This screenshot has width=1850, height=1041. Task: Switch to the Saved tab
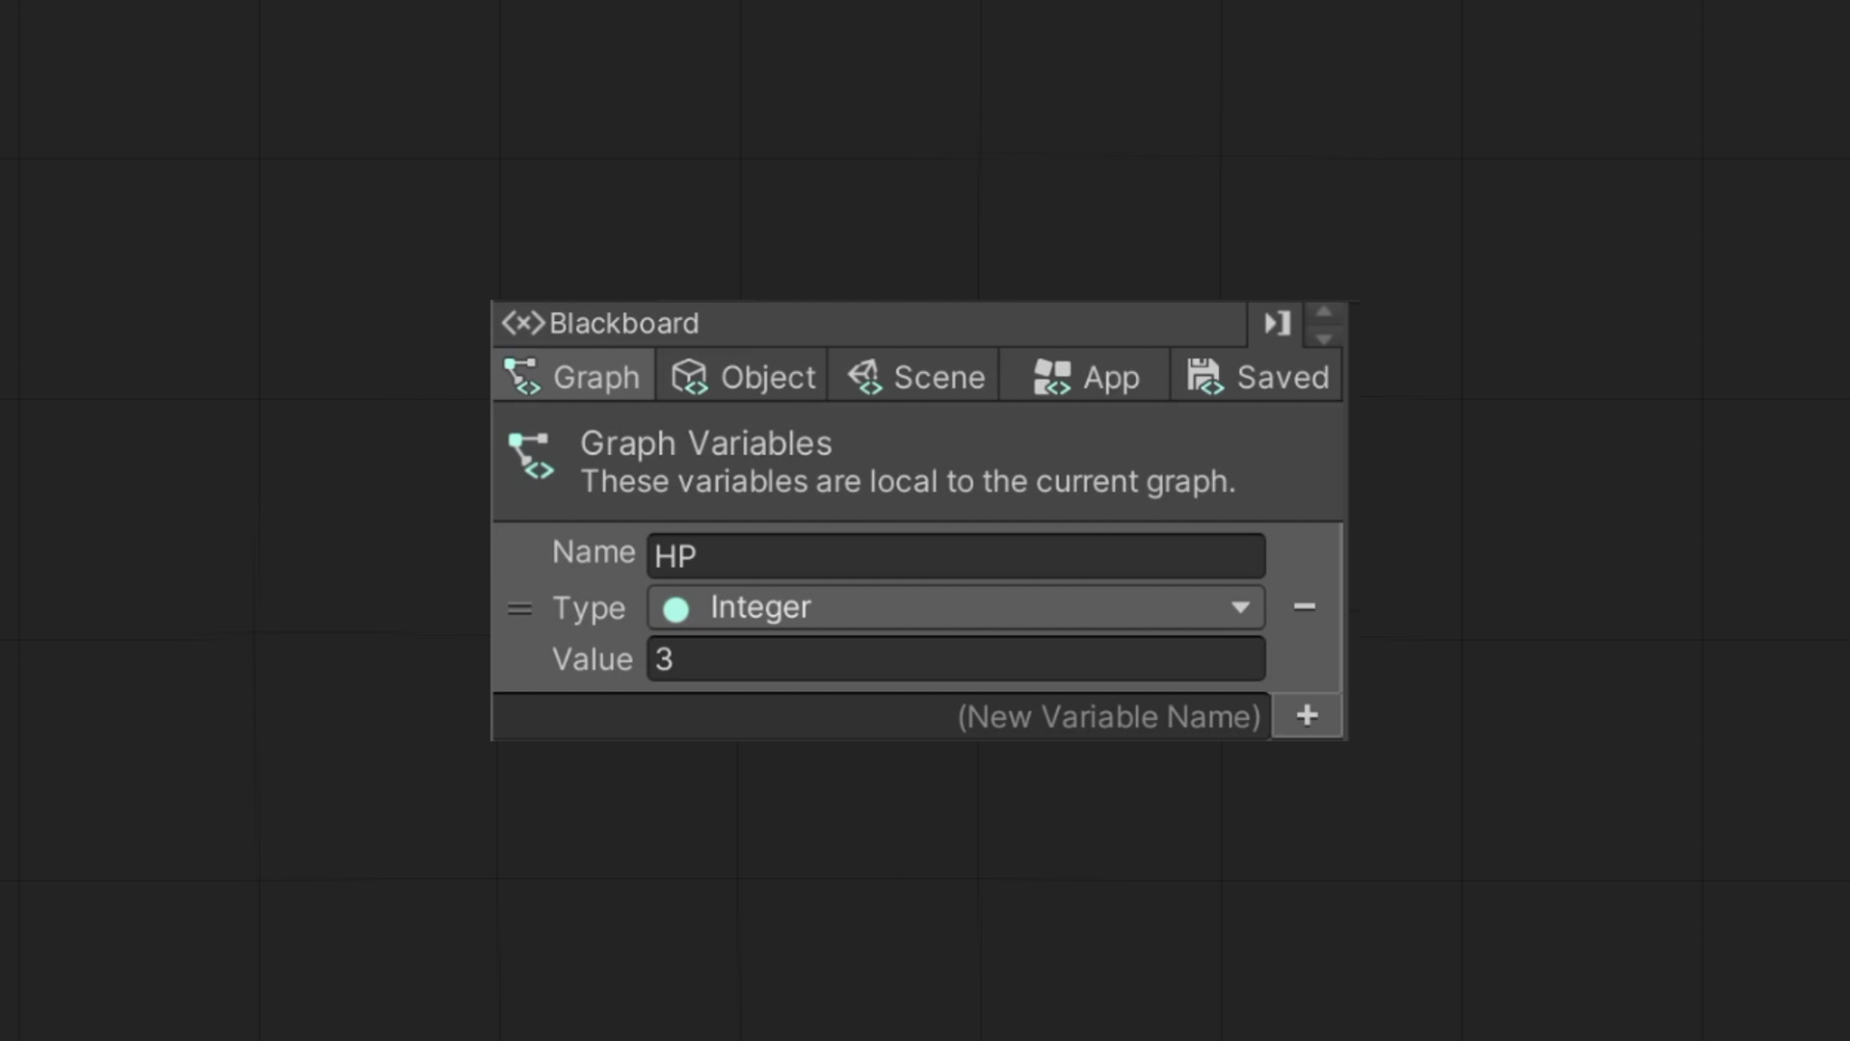pyautogui.click(x=1255, y=377)
